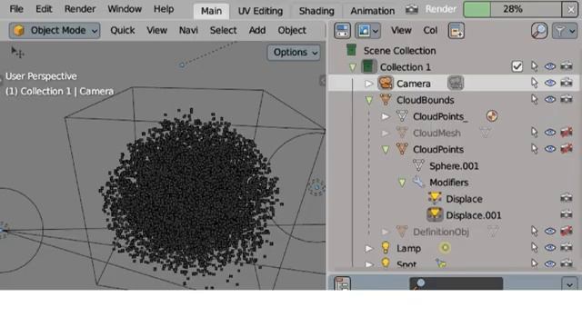This screenshot has height=327, width=582.
Task: Open the outliner Col menu
Action: 430,30
